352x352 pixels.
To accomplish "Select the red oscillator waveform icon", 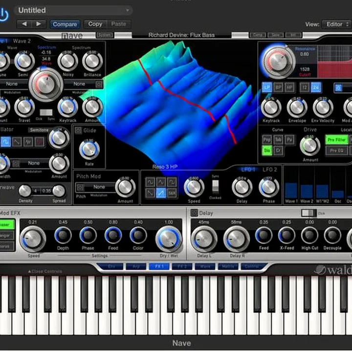I will pos(40,142).
